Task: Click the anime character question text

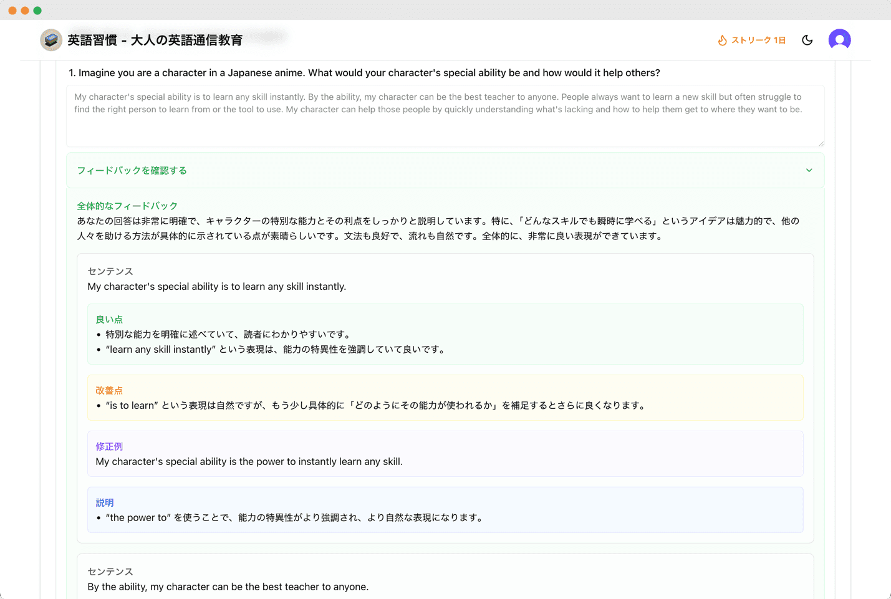Action: [x=364, y=73]
